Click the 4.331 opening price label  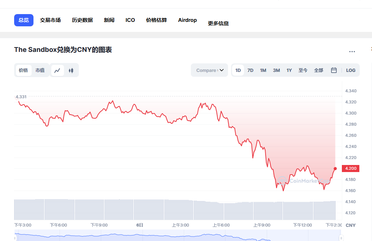[x=21, y=97]
